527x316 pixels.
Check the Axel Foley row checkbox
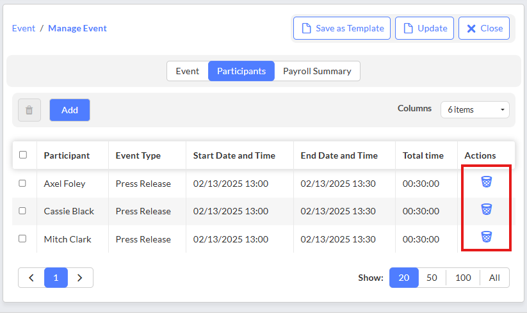(x=22, y=184)
